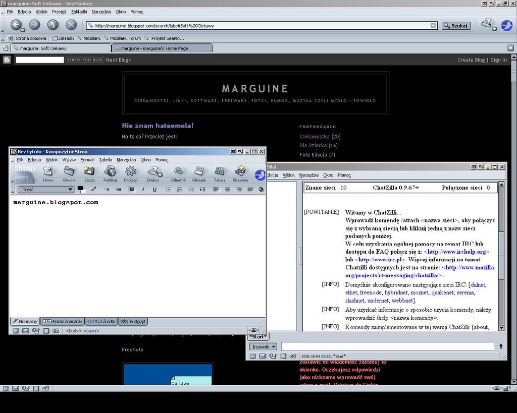Insert numbered list in Kompozytor
517x413 pixels.
point(180,190)
